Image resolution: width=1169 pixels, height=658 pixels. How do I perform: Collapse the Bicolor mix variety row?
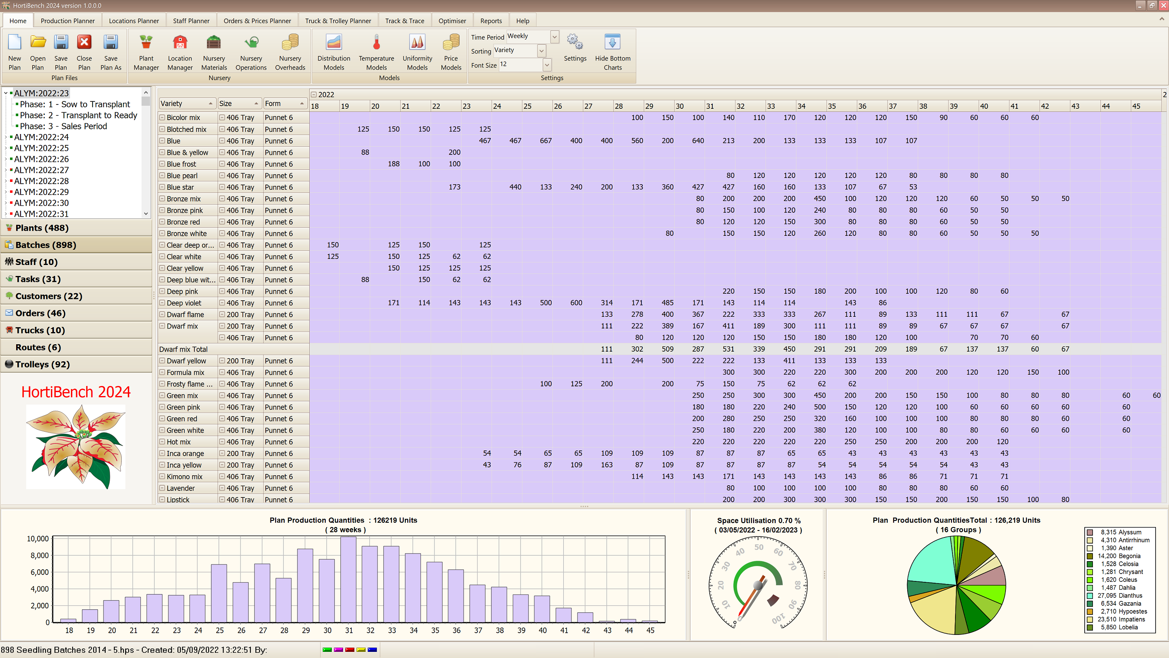click(162, 117)
